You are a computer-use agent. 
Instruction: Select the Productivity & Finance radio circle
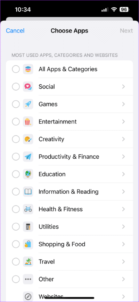coord(16,157)
